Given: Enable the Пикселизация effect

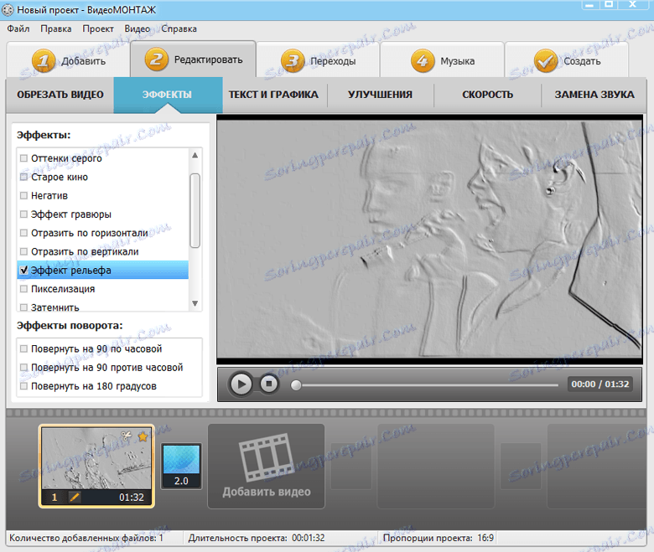Looking at the screenshot, I should 23,289.
